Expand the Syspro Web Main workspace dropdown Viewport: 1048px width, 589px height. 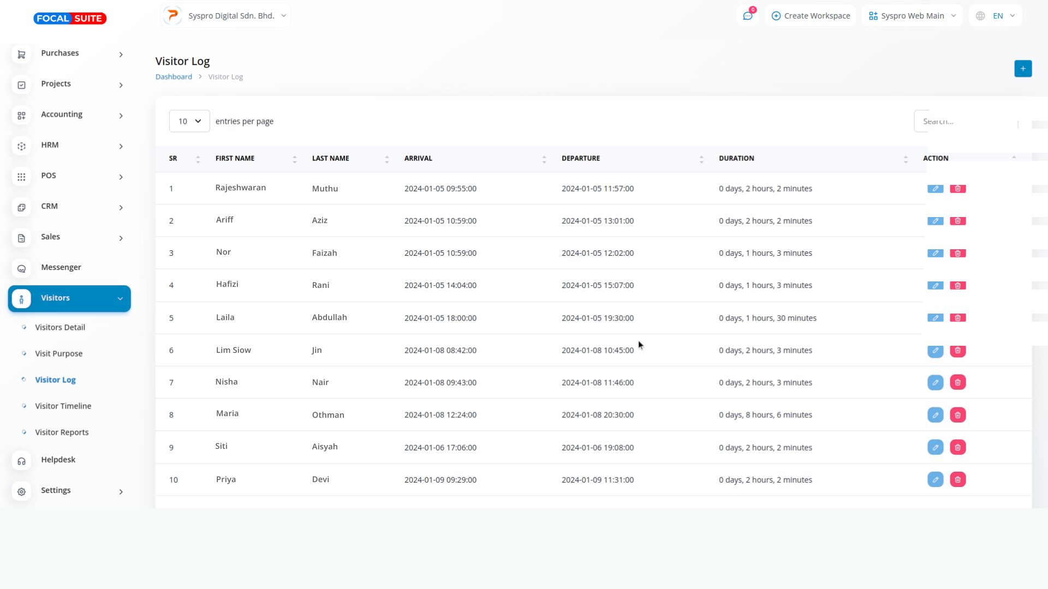(912, 16)
